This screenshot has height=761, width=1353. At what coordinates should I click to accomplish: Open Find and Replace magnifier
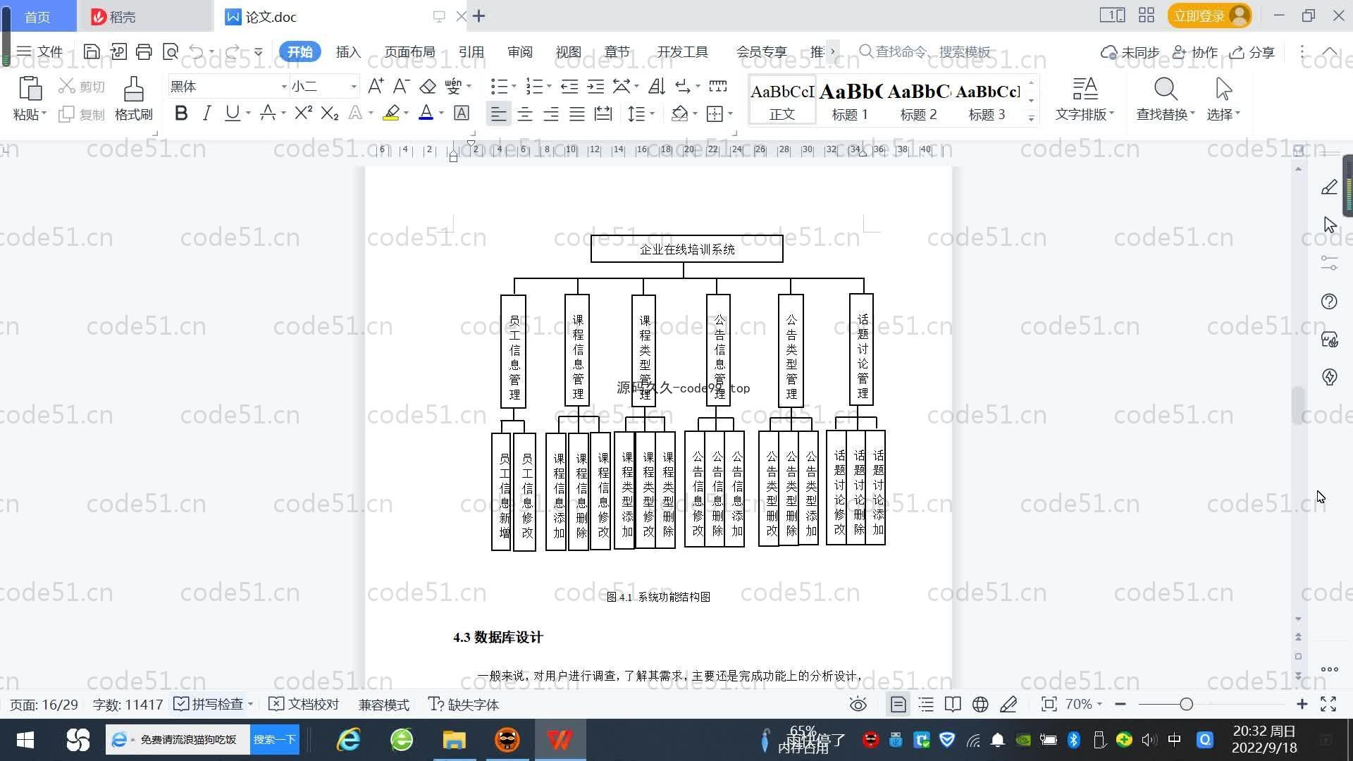(1166, 89)
